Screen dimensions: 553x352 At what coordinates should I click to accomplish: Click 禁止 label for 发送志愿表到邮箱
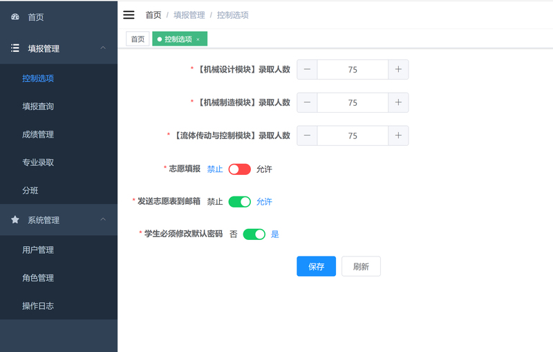[x=215, y=202]
